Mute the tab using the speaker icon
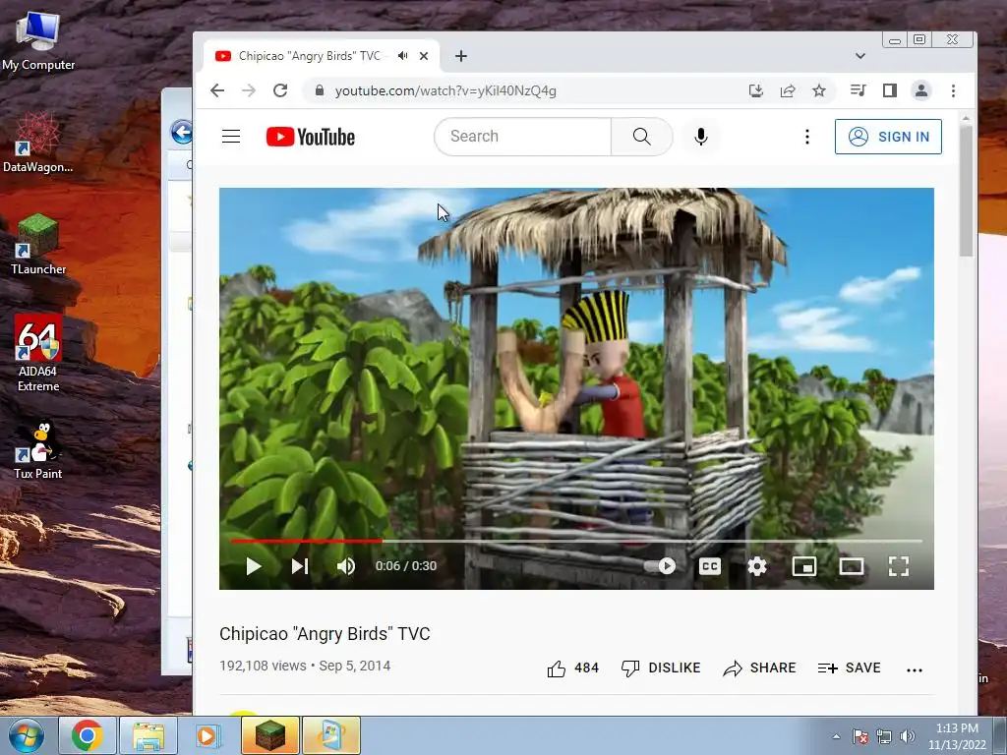This screenshot has height=755, width=1007. [x=402, y=56]
